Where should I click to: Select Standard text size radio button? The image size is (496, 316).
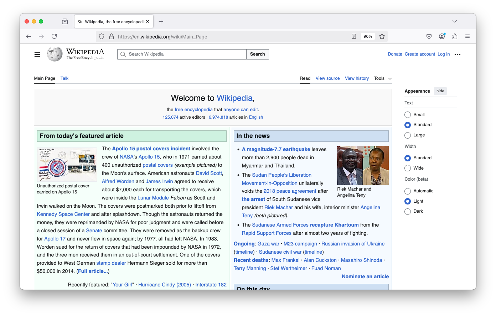pyautogui.click(x=408, y=125)
